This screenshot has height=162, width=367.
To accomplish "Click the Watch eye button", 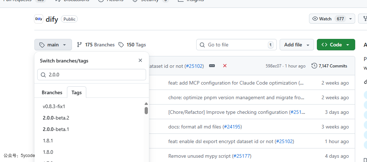I will click(x=322, y=19).
